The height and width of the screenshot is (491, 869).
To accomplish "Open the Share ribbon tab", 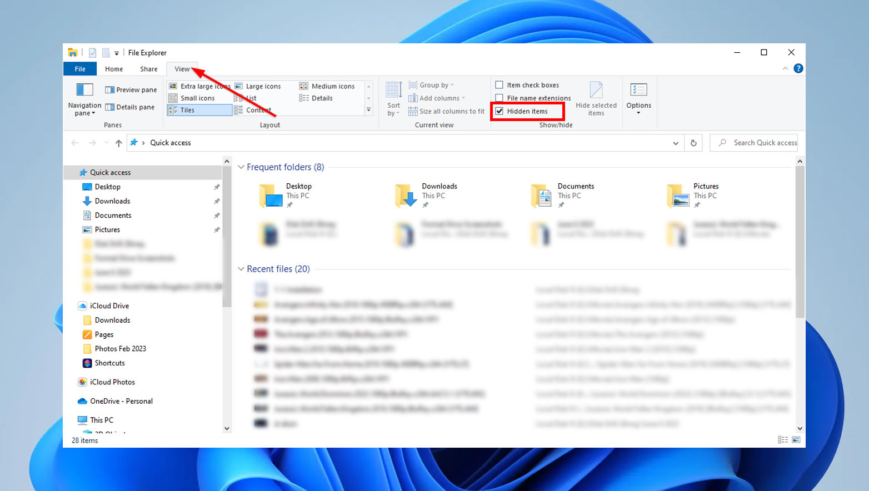I will pyautogui.click(x=148, y=68).
